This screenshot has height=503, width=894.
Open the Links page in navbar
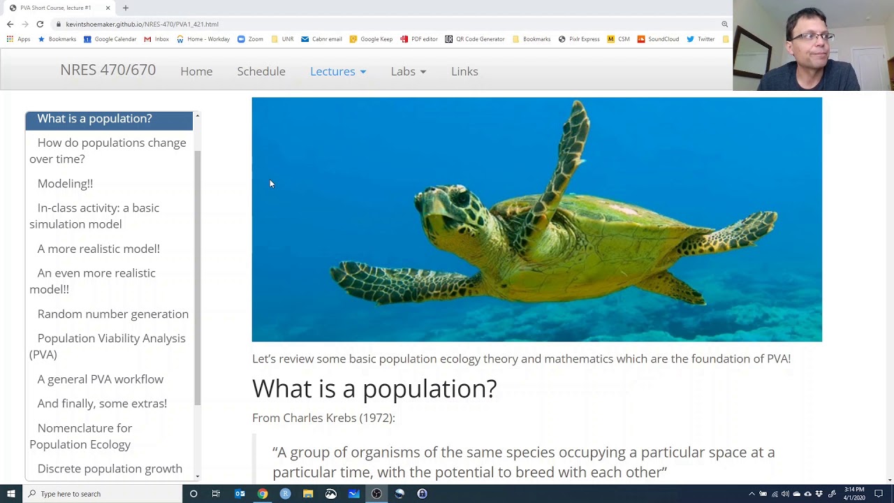point(464,71)
